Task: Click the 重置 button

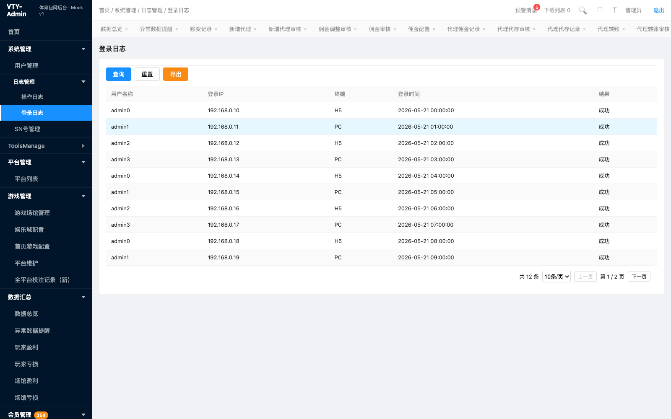Action: point(147,74)
